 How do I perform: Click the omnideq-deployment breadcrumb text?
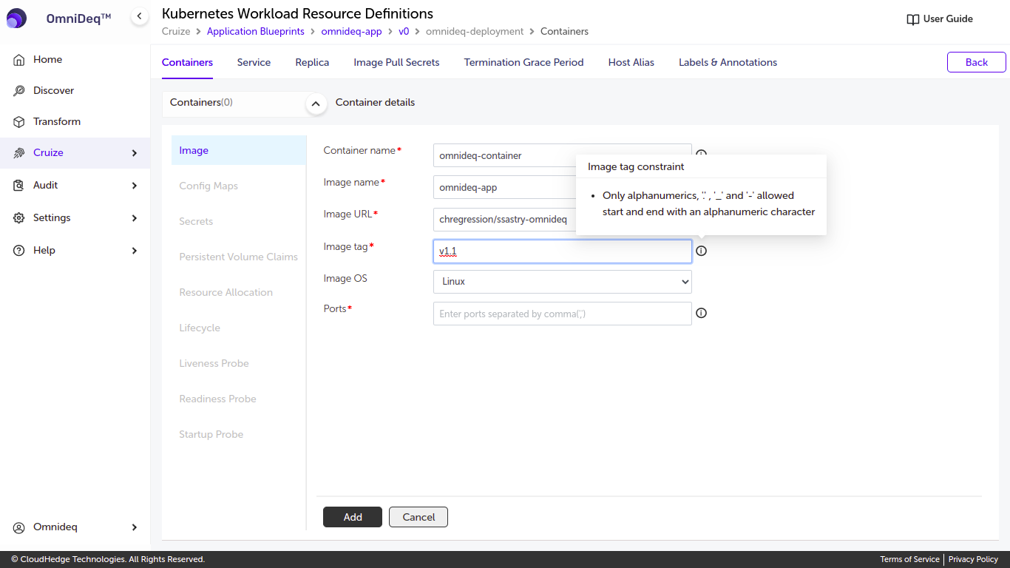click(x=475, y=32)
